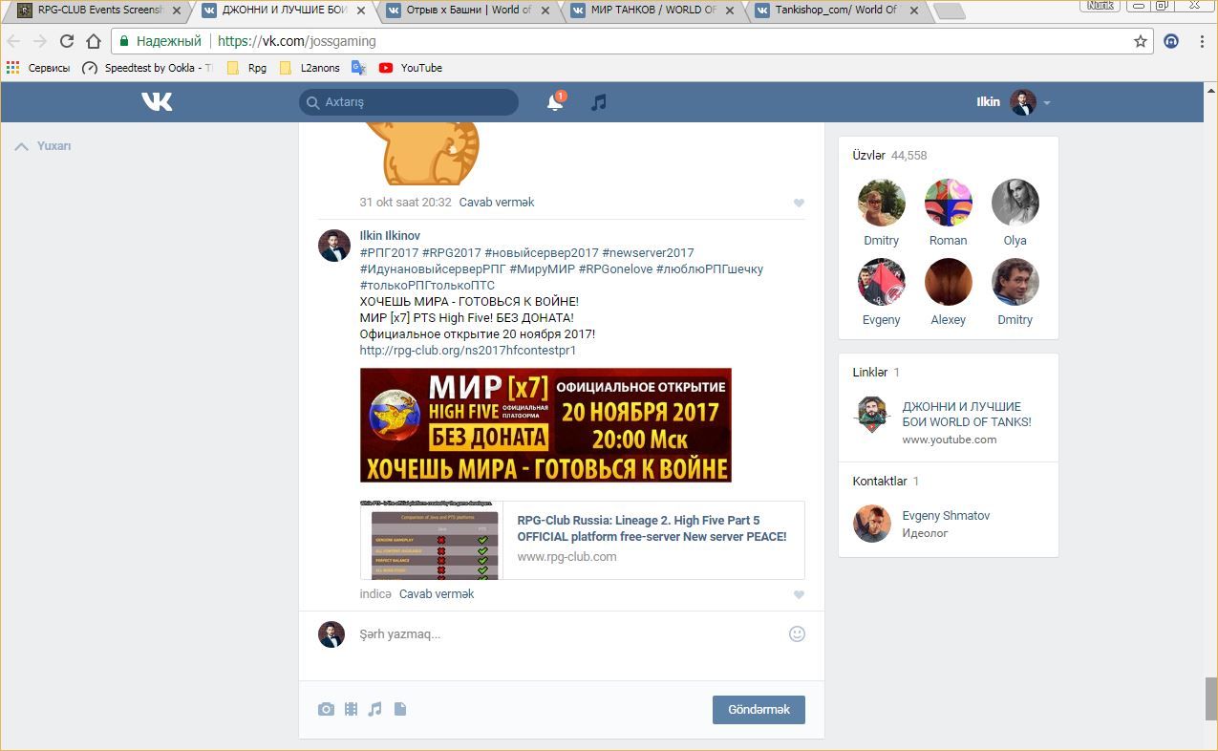Go up with Yuxarı arrow
This screenshot has height=751, width=1218.
tap(43, 146)
